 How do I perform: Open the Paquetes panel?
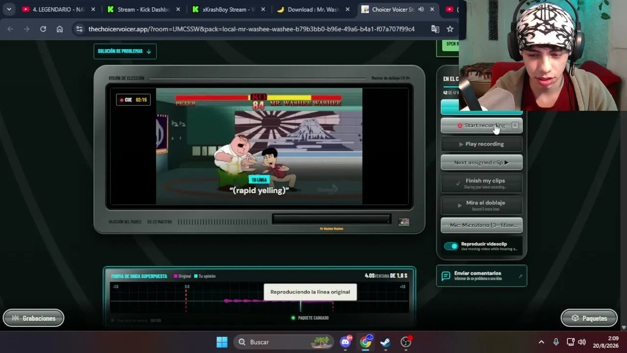point(589,318)
